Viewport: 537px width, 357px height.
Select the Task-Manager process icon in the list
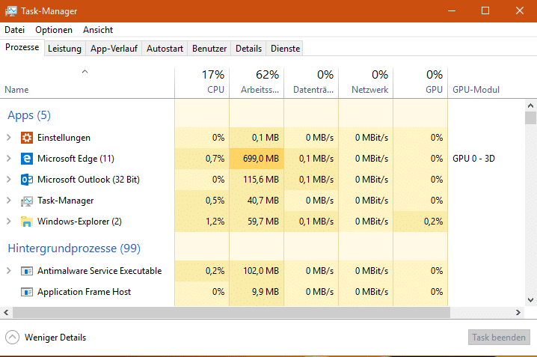(27, 201)
